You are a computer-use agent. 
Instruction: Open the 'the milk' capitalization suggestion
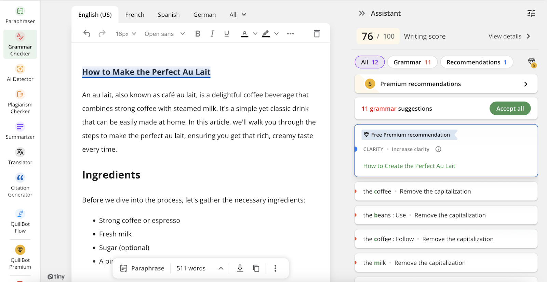[446, 263]
